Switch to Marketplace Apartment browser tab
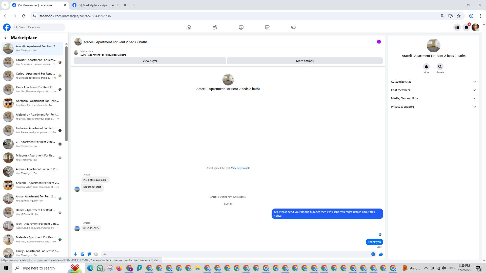The width and height of the screenshot is (486, 273). pyautogui.click(x=99, y=5)
